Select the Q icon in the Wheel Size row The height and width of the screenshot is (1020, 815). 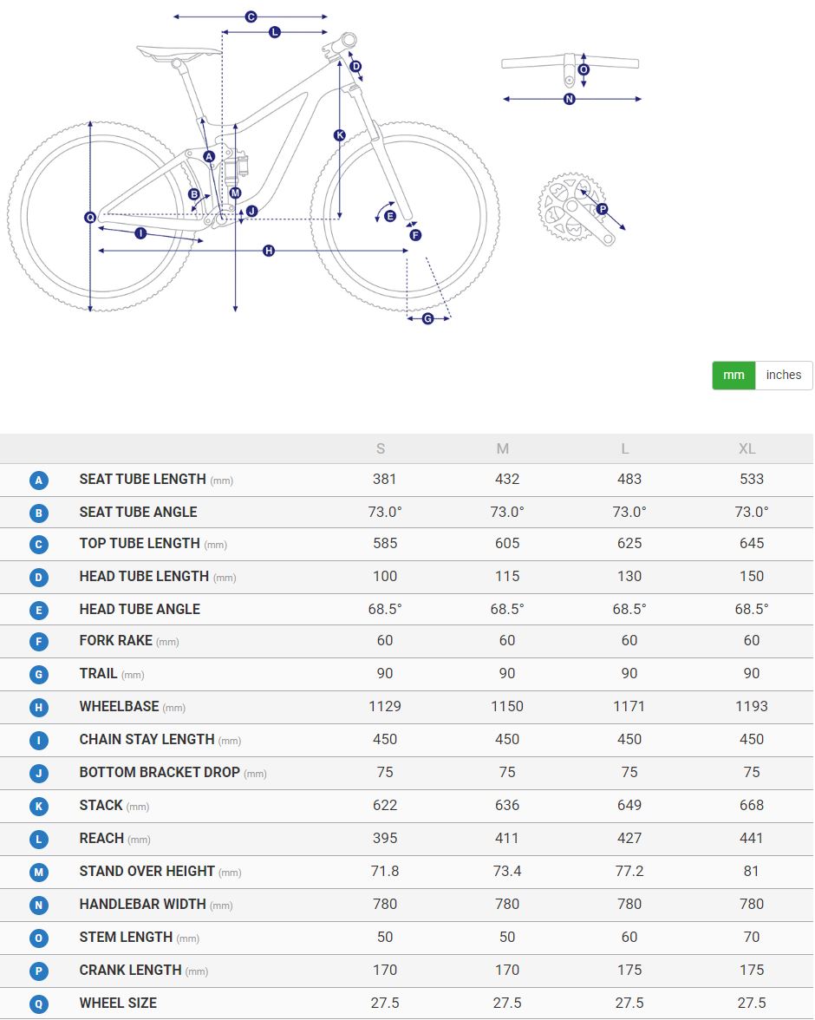[x=39, y=1004]
